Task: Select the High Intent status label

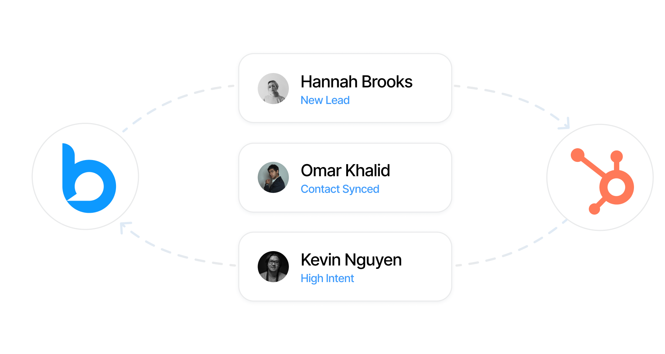Action: (327, 278)
